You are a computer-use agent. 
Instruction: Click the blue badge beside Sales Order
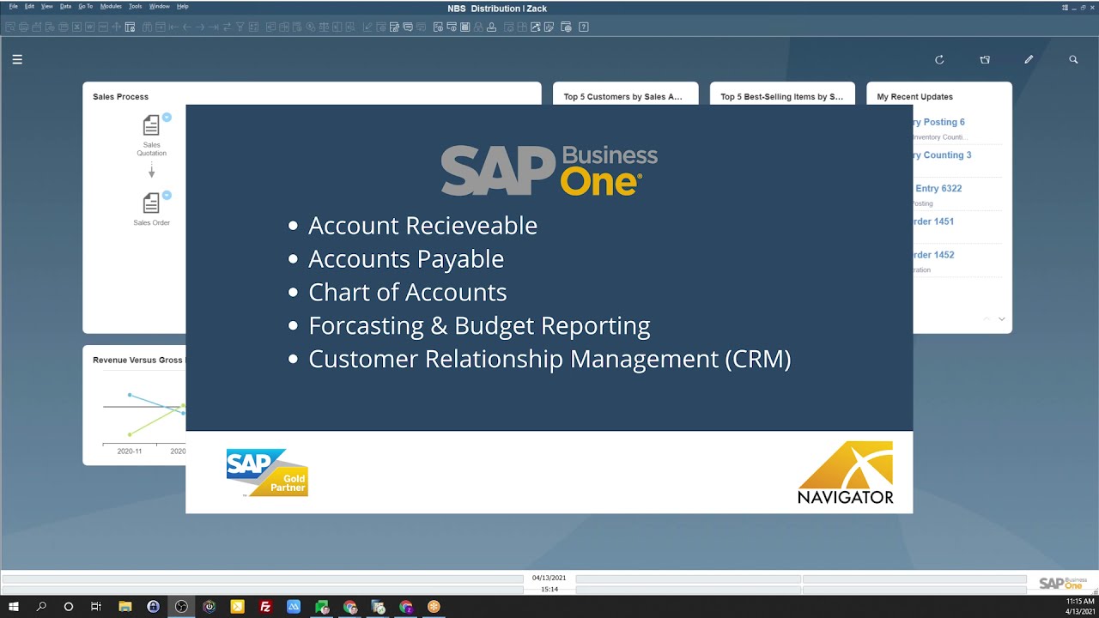pyautogui.click(x=167, y=195)
